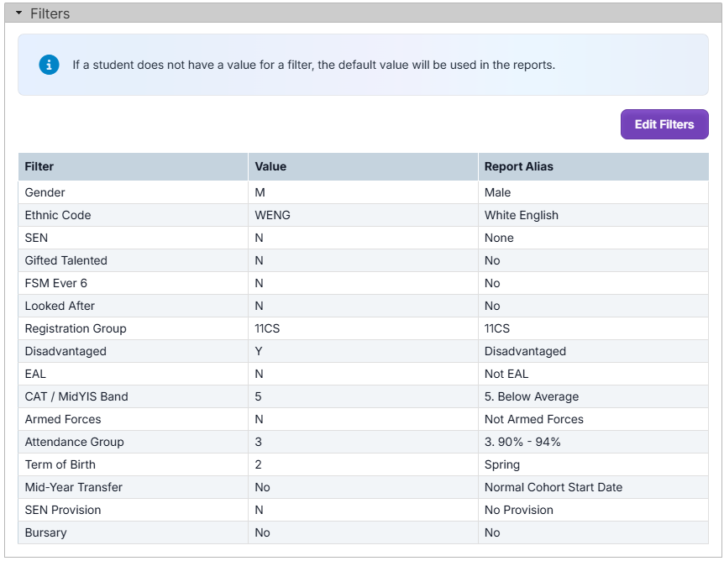Image resolution: width=724 pixels, height=561 pixels.
Task: Click the '3. 90% - 94%' alias
Action: tap(522, 442)
